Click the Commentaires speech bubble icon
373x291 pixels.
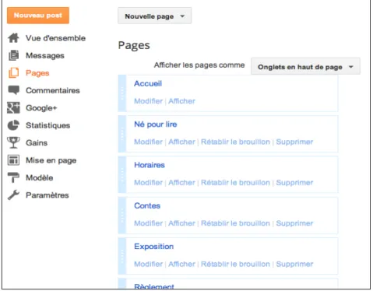(13, 90)
